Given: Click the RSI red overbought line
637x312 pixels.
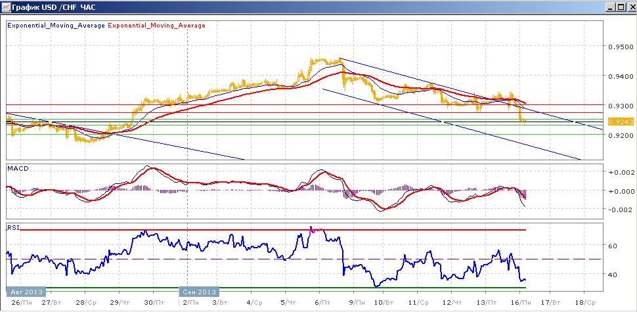Looking at the screenshot, I should tap(273, 230).
